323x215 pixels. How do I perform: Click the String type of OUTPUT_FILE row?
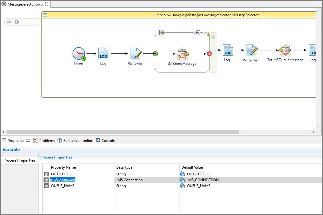(x=121, y=174)
